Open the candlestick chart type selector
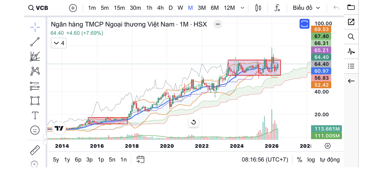 click(258, 8)
